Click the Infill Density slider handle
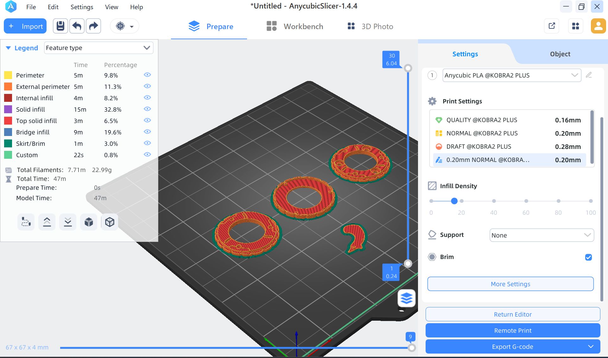The width and height of the screenshot is (608, 358). click(x=454, y=201)
